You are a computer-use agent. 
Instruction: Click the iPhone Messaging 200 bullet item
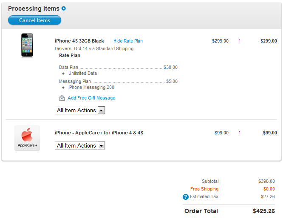click(91, 88)
